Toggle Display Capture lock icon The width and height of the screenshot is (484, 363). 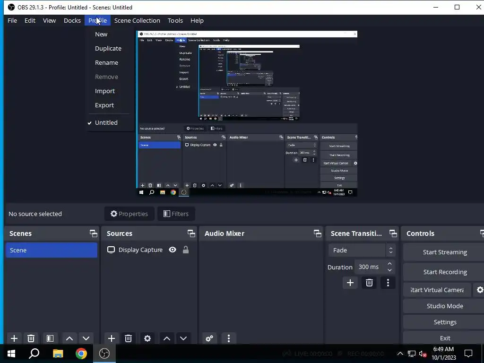185,250
